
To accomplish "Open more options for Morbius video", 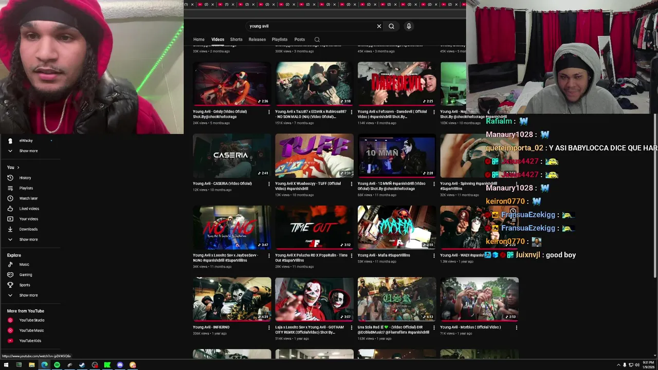I will 517,327.
